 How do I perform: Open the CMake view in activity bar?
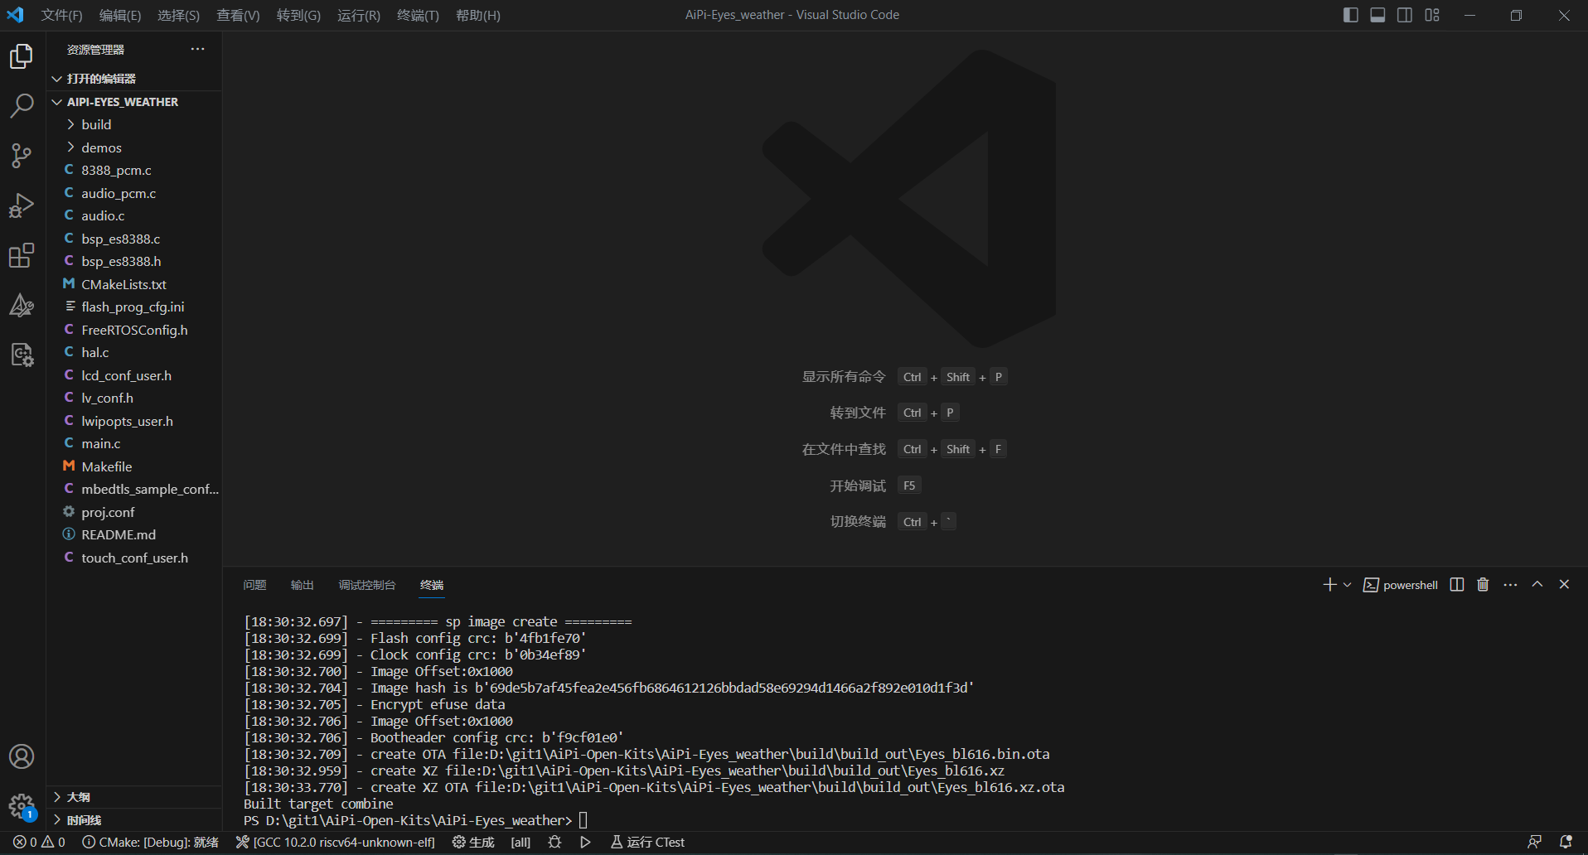pos(22,306)
